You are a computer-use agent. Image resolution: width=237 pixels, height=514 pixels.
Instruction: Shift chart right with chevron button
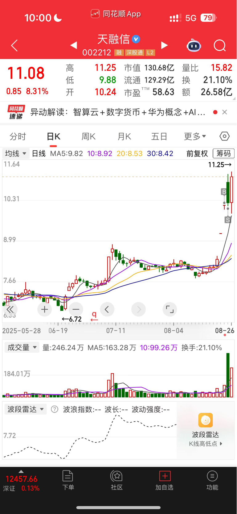point(139,309)
